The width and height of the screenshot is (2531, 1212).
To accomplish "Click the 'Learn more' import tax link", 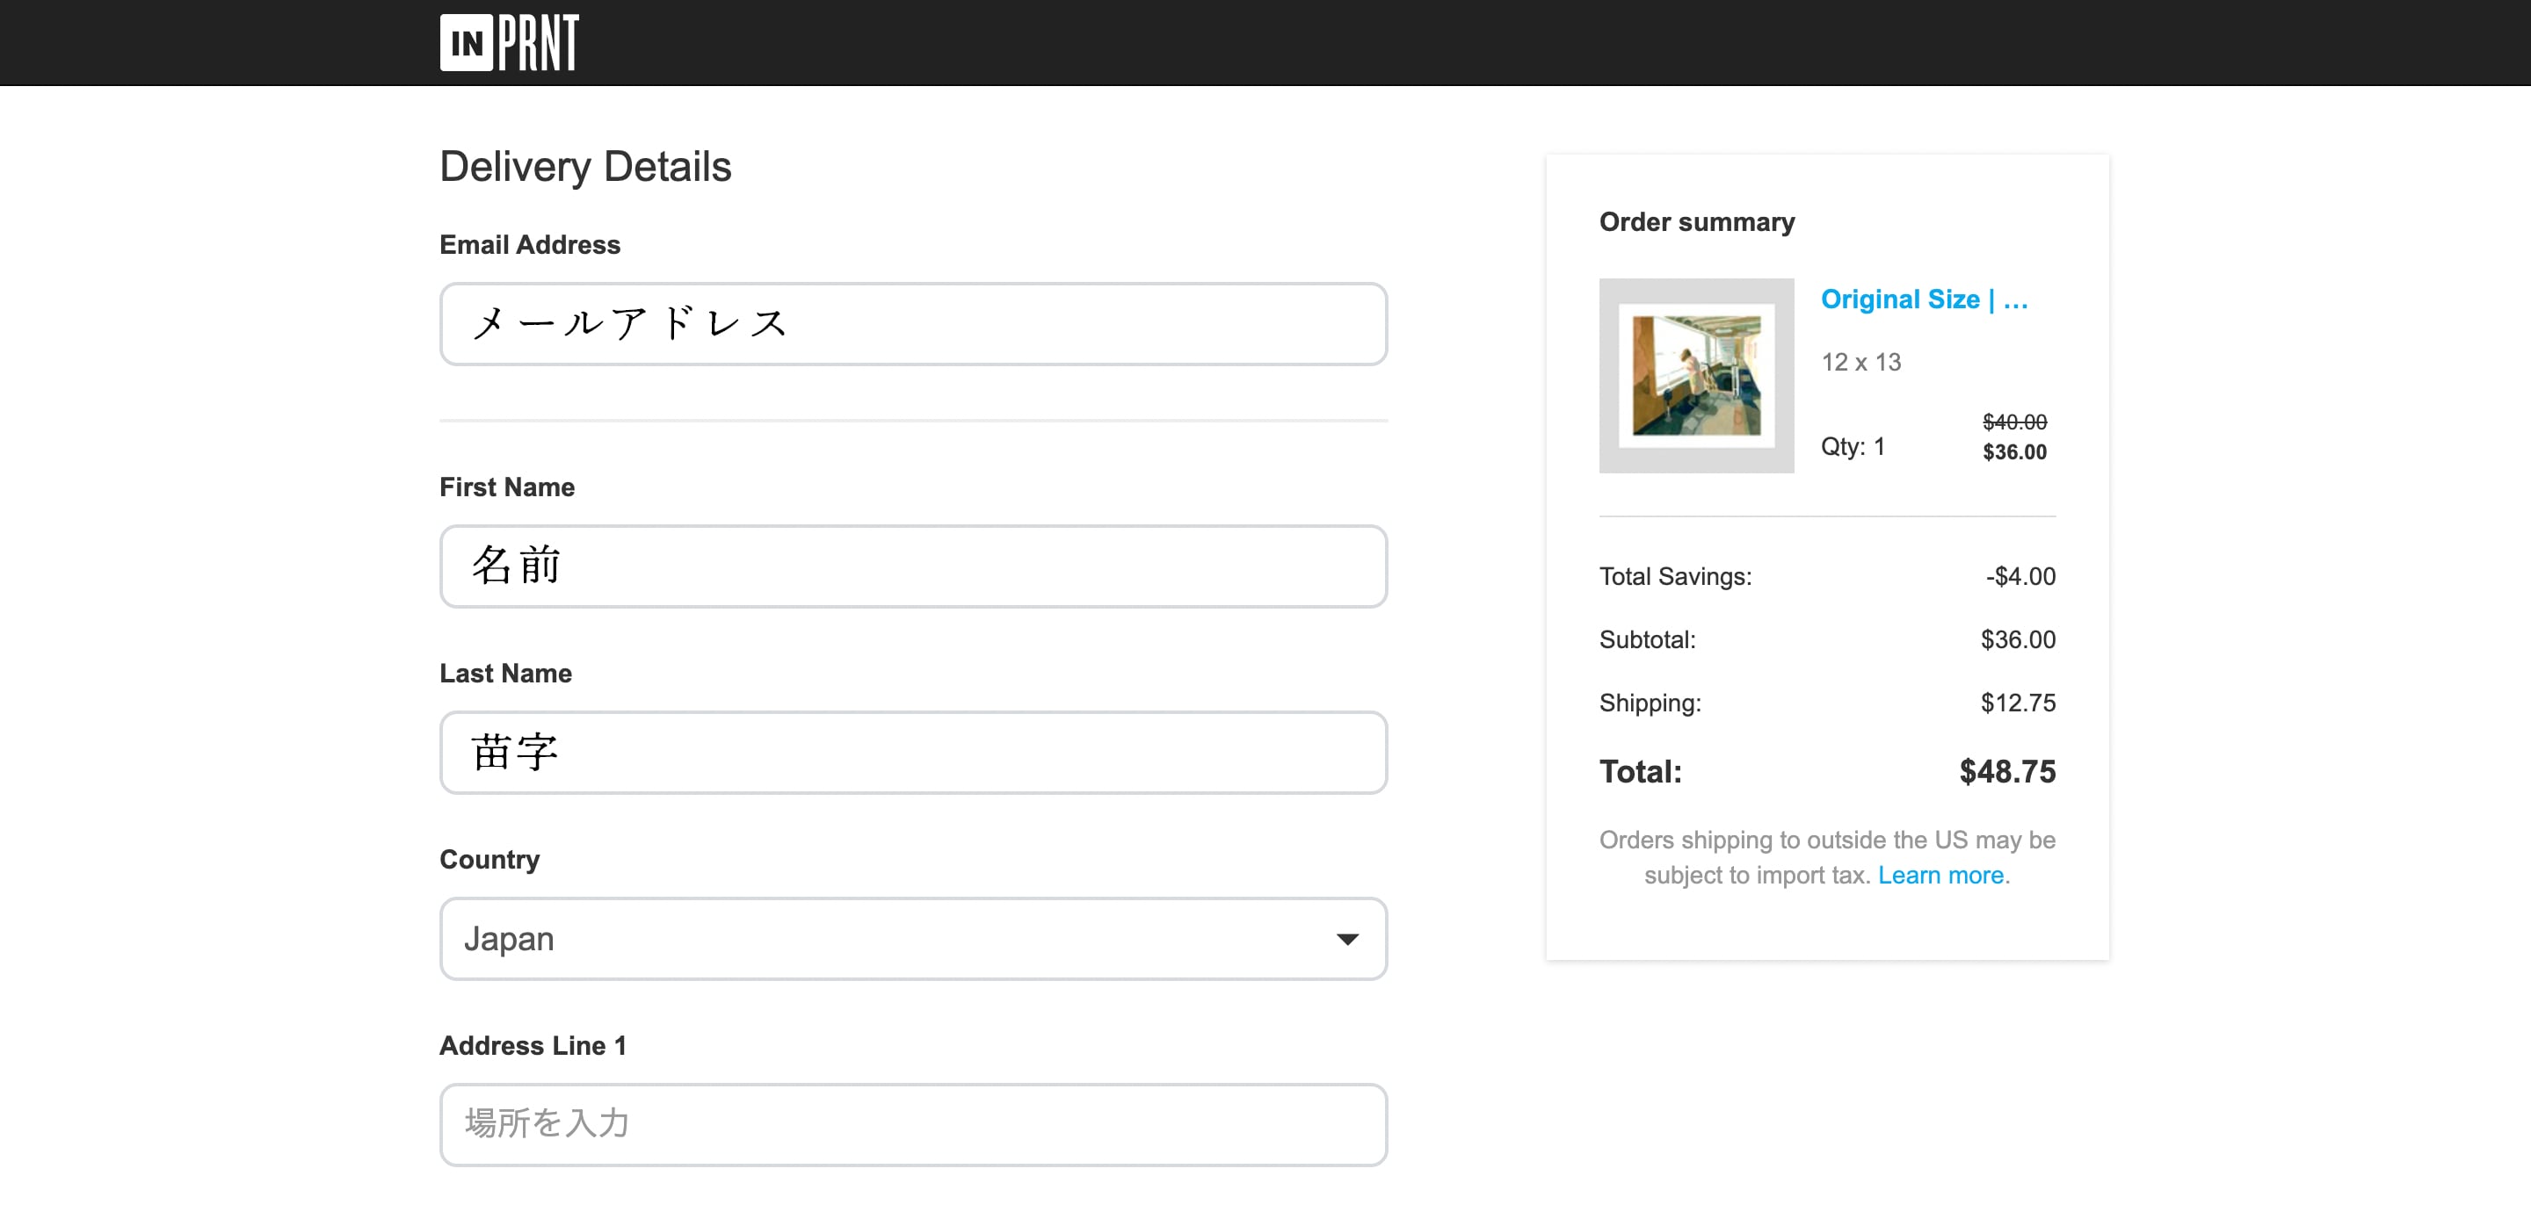I will click(1940, 875).
